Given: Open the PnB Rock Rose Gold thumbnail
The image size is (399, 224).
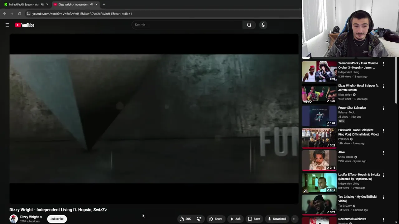Looking at the screenshot, I should point(319,138).
